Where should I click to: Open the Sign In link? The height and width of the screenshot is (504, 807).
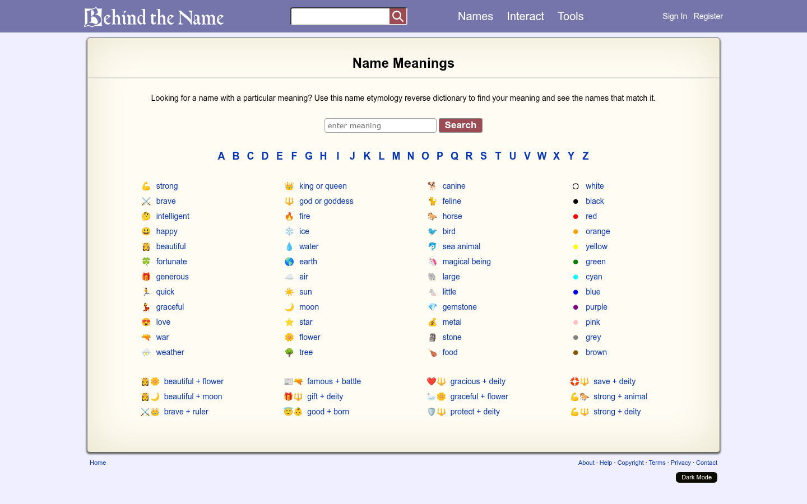(675, 16)
